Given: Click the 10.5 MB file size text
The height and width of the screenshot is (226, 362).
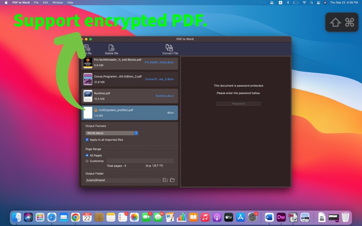Looking at the screenshot, I should click(x=99, y=99).
